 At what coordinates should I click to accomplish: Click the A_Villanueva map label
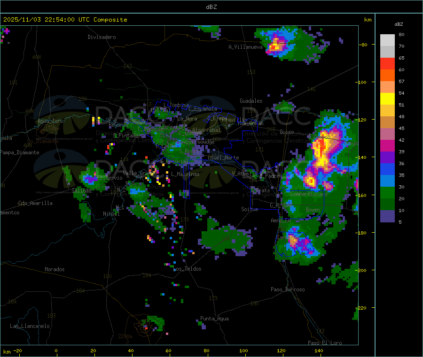[245, 47]
